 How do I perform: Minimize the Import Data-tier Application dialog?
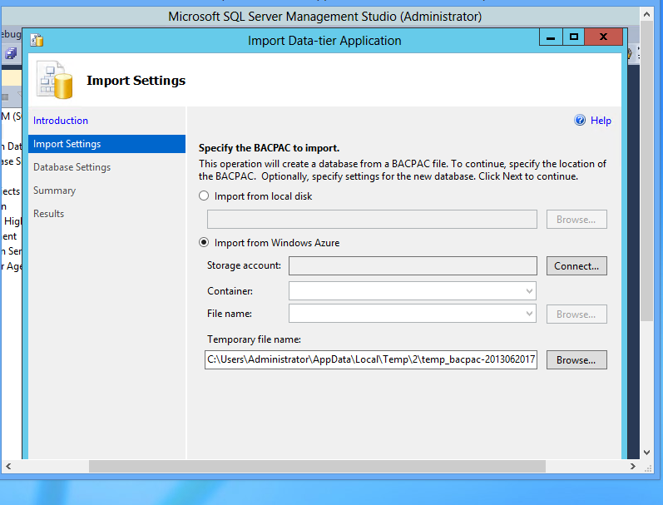click(552, 37)
